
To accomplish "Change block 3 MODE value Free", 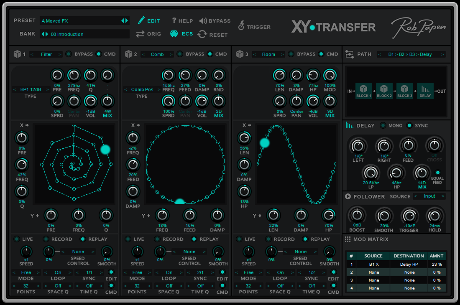I will [248, 272].
